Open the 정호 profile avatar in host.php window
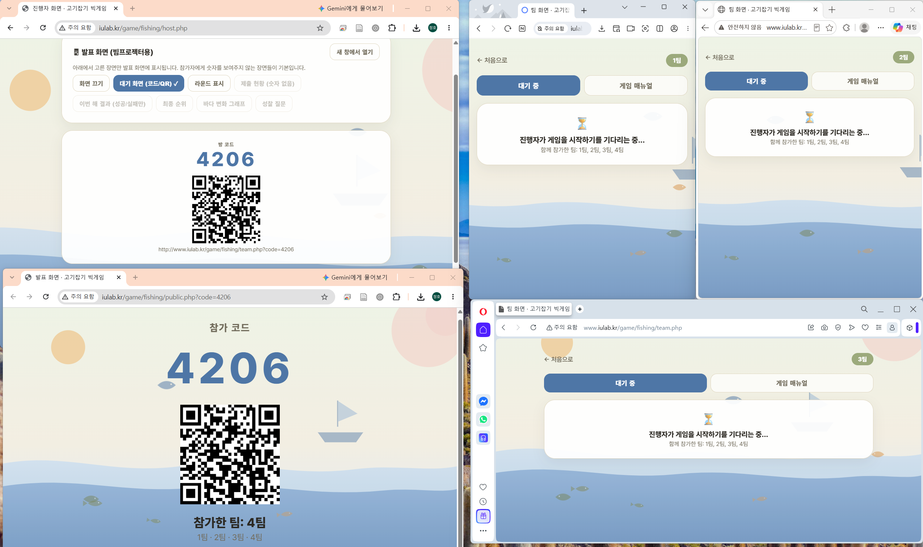 point(433,28)
